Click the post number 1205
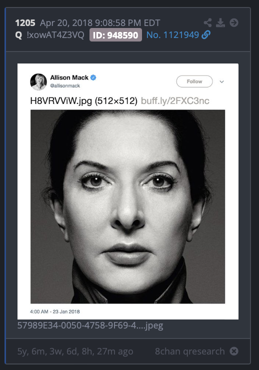The image size is (259, 370). (25, 23)
